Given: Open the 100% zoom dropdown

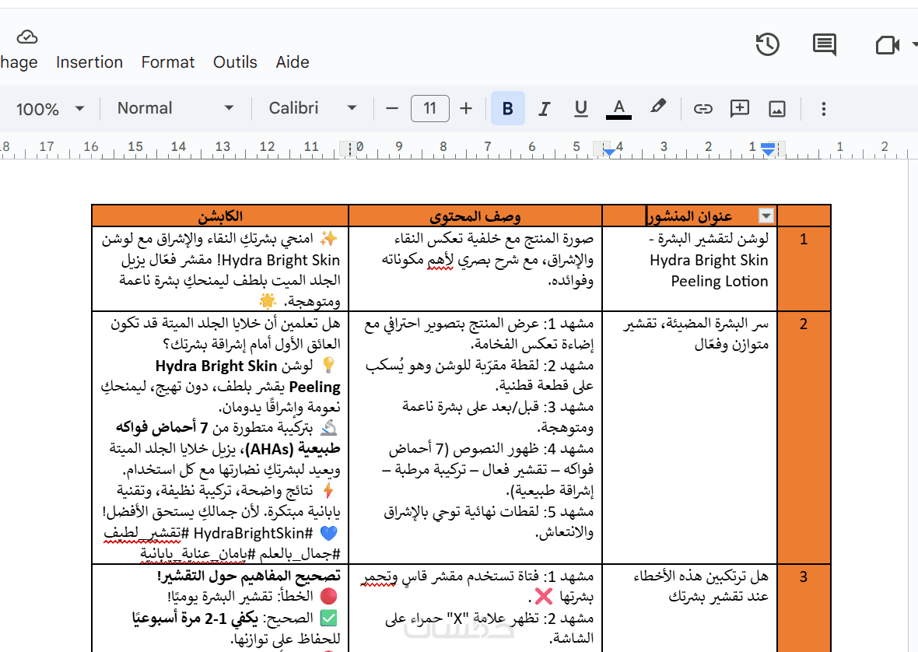Looking at the screenshot, I should coord(51,109).
